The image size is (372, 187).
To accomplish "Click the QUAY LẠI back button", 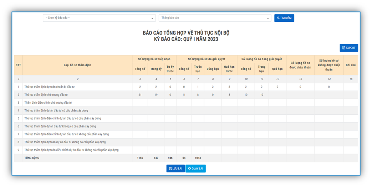I will pos(195,168).
